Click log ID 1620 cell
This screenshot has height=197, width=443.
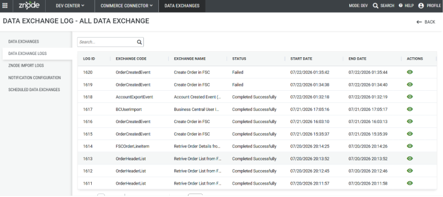click(x=88, y=72)
